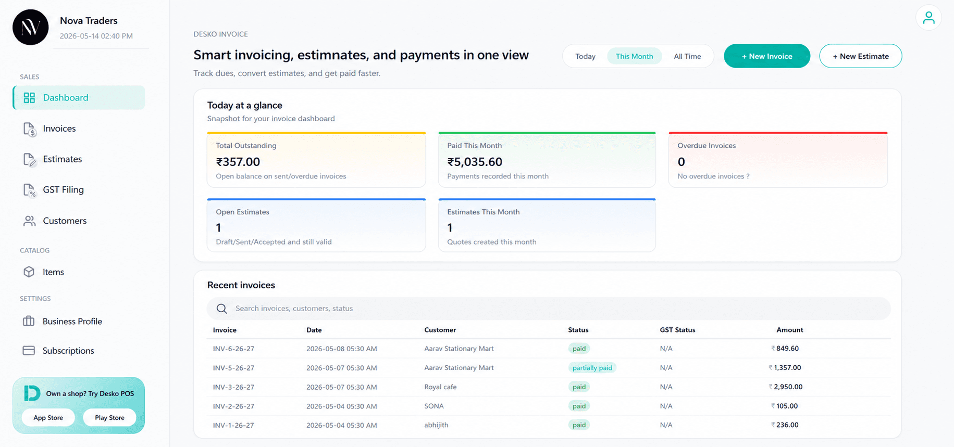The image size is (954, 447).
Task: Open invoice INV-1-26-27
Action: coord(233,425)
